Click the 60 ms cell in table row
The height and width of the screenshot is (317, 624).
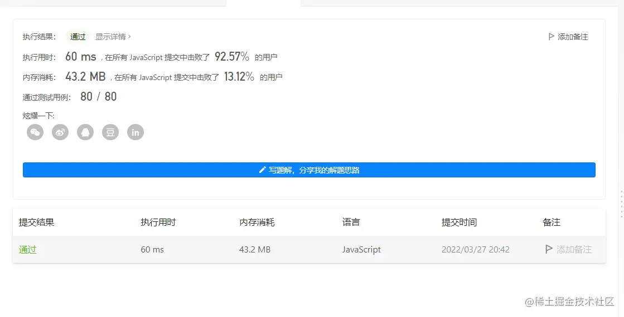click(x=152, y=250)
